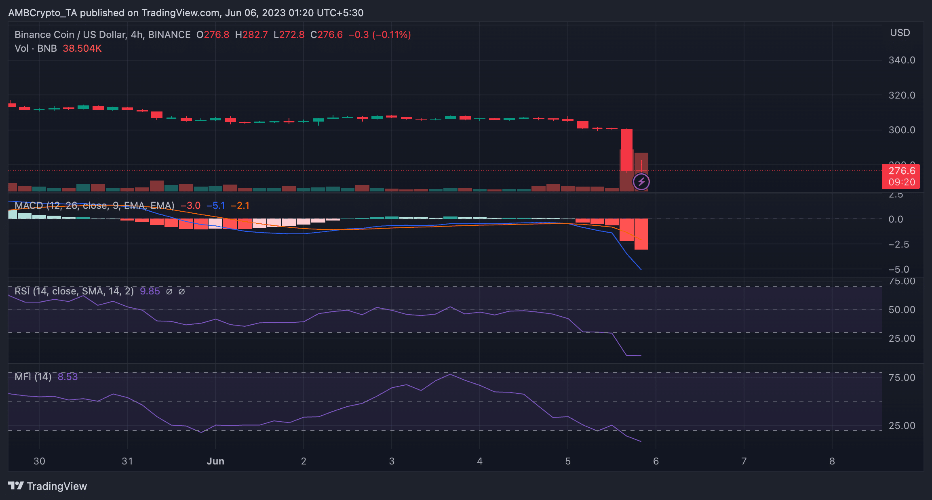Image resolution: width=932 pixels, height=500 pixels.
Task: Click the MACD histogram value −3.0
Action: (x=190, y=206)
